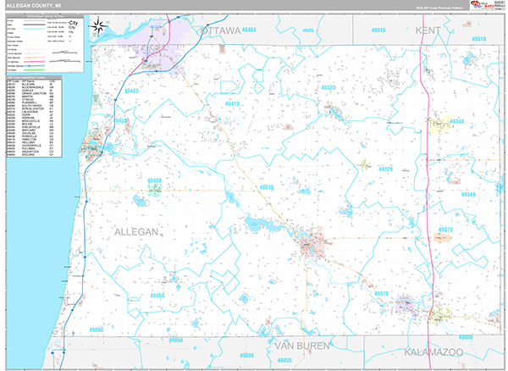This screenshot has height=371, width=508.
Task: Click ZIP code label 49056
Action: (175, 341)
